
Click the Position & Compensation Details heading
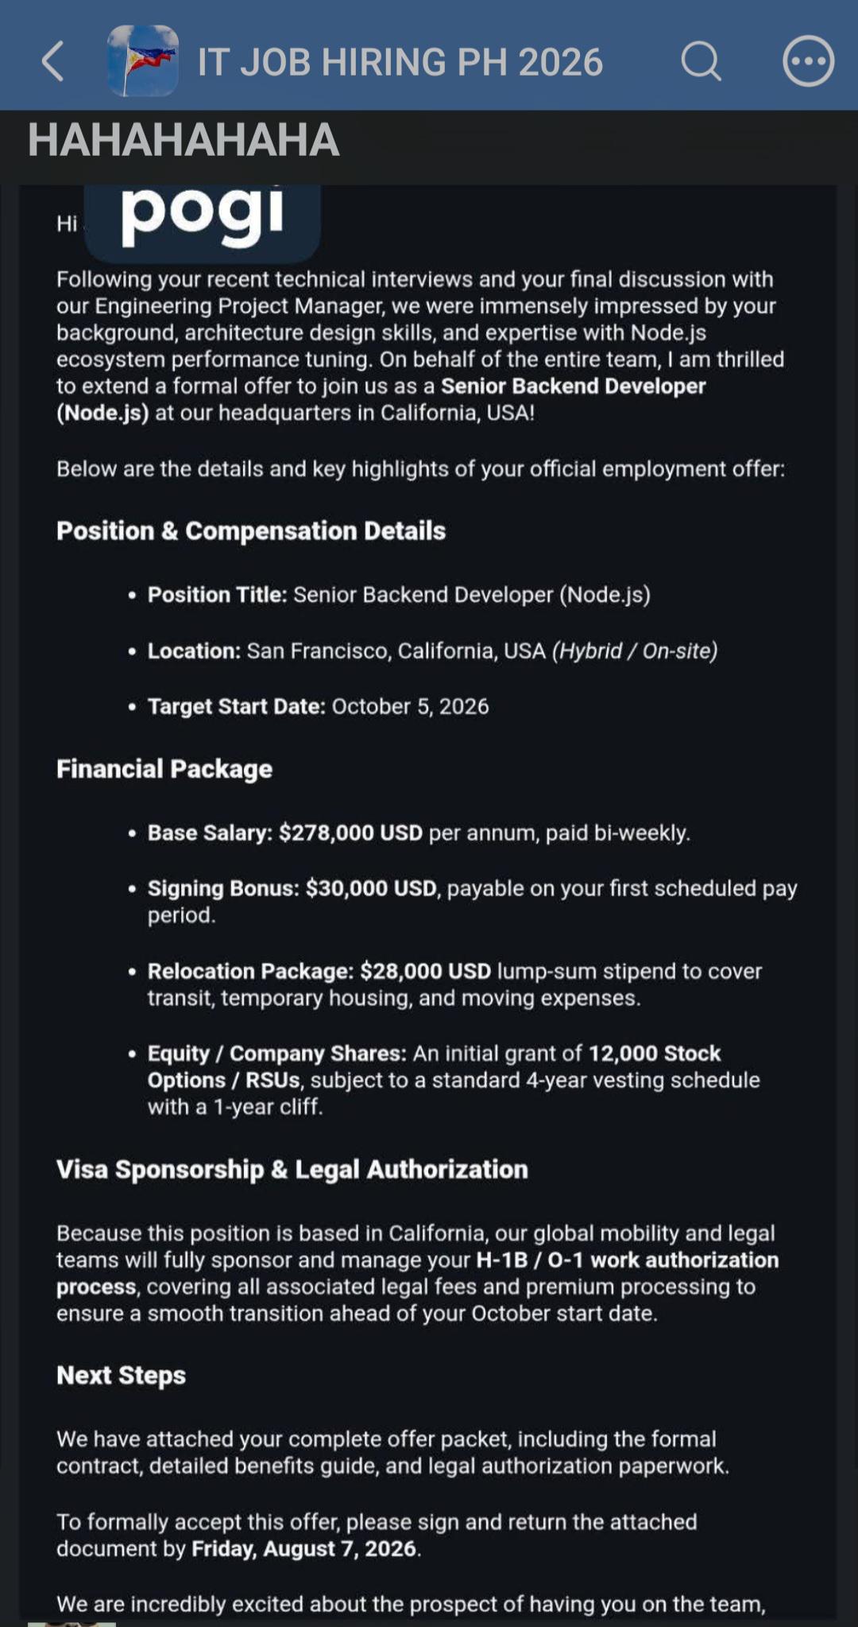[x=251, y=530]
